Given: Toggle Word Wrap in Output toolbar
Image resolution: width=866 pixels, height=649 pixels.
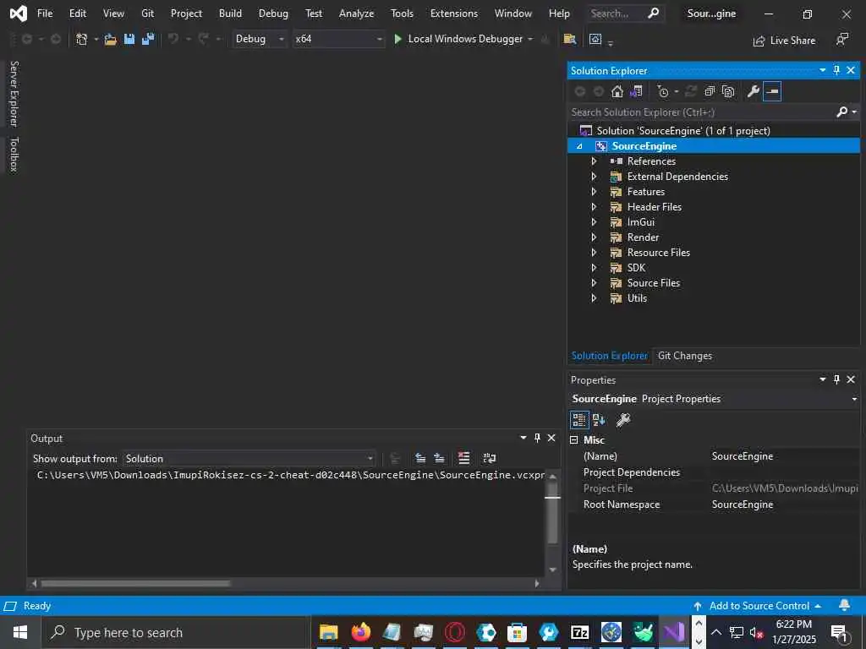Looking at the screenshot, I should [490, 458].
